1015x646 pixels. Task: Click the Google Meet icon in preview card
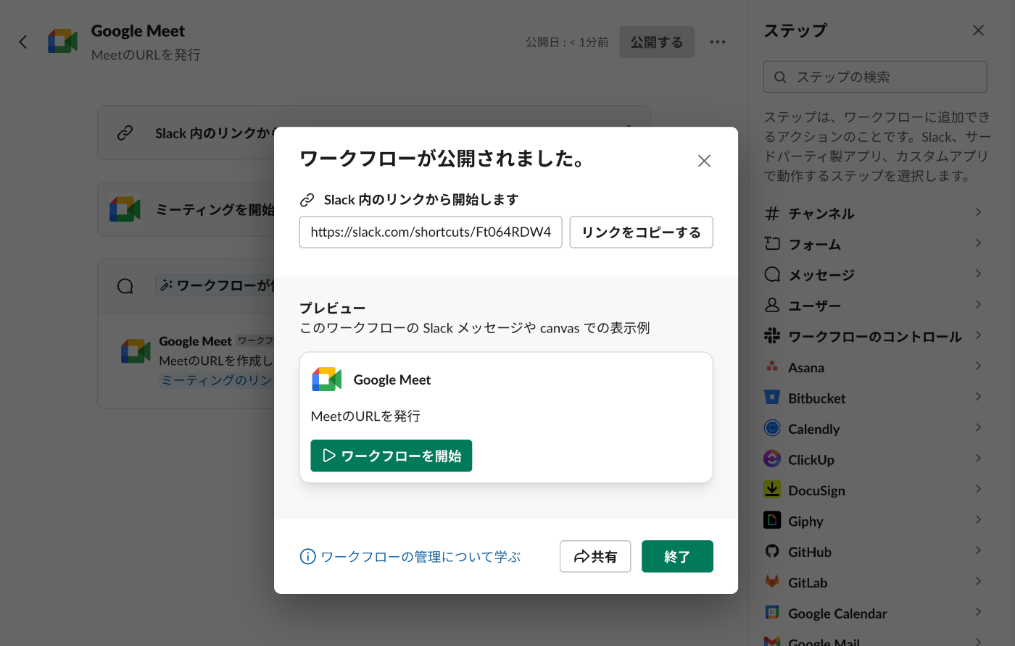(327, 379)
